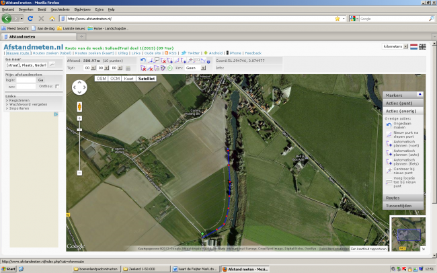Click the bookmark star in the address bar
437x273 pixels.
click(337, 19)
